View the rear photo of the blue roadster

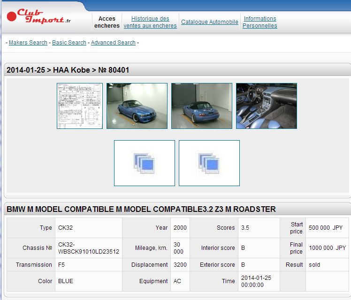coord(202,106)
